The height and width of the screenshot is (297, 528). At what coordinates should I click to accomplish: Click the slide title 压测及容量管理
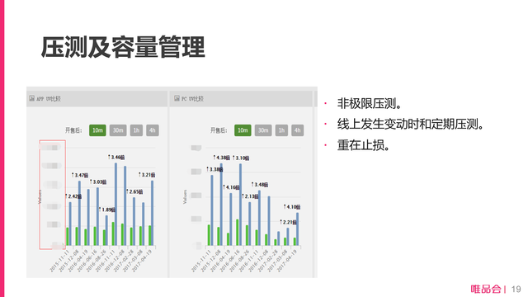[123, 47]
